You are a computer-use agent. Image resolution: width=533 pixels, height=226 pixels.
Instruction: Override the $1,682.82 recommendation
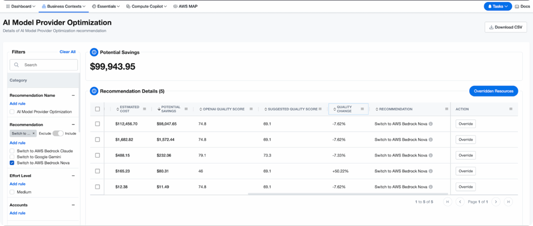[466, 140]
